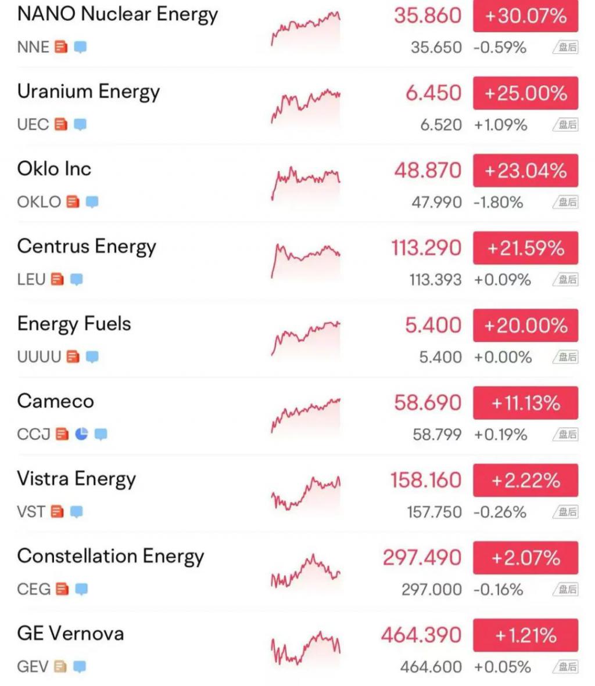Select the Uranium Energy 6.450 price

[x=433, y=93]
